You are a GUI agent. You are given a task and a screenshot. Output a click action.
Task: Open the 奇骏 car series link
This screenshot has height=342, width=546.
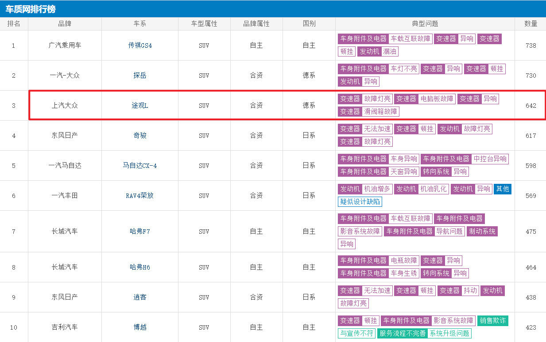point(140,136)
